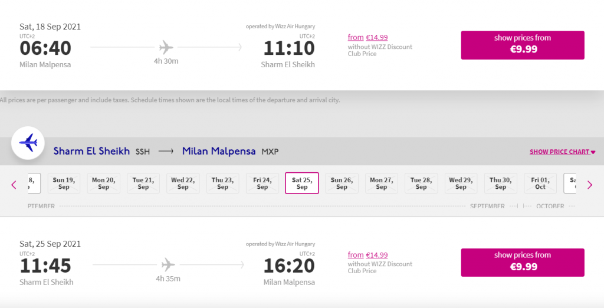Select the Fri 01, Oct date tab
The width and height of the screenshot is (604, 308).
coord(540,184)
